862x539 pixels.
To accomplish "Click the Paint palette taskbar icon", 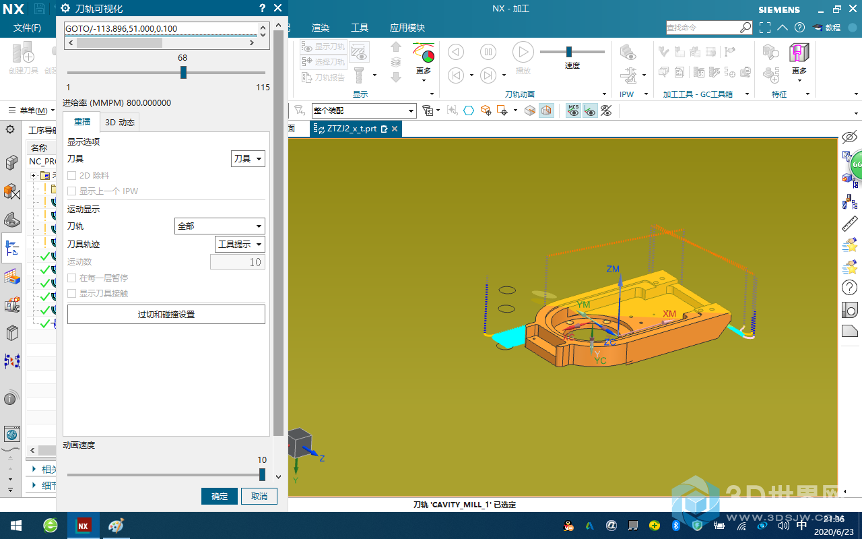I will tap(117, 526).
